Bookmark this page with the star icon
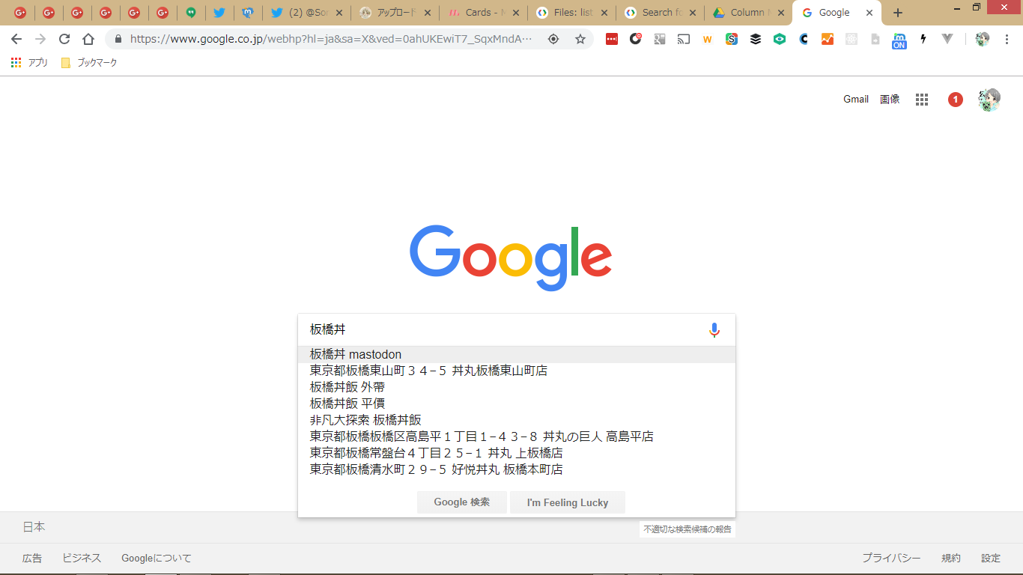The width and height of the screenshot is (1023, 575). (580, 39)
